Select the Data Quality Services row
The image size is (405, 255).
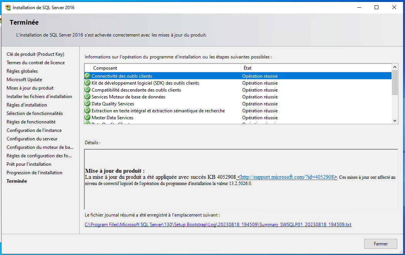click(x=238, y=104)
